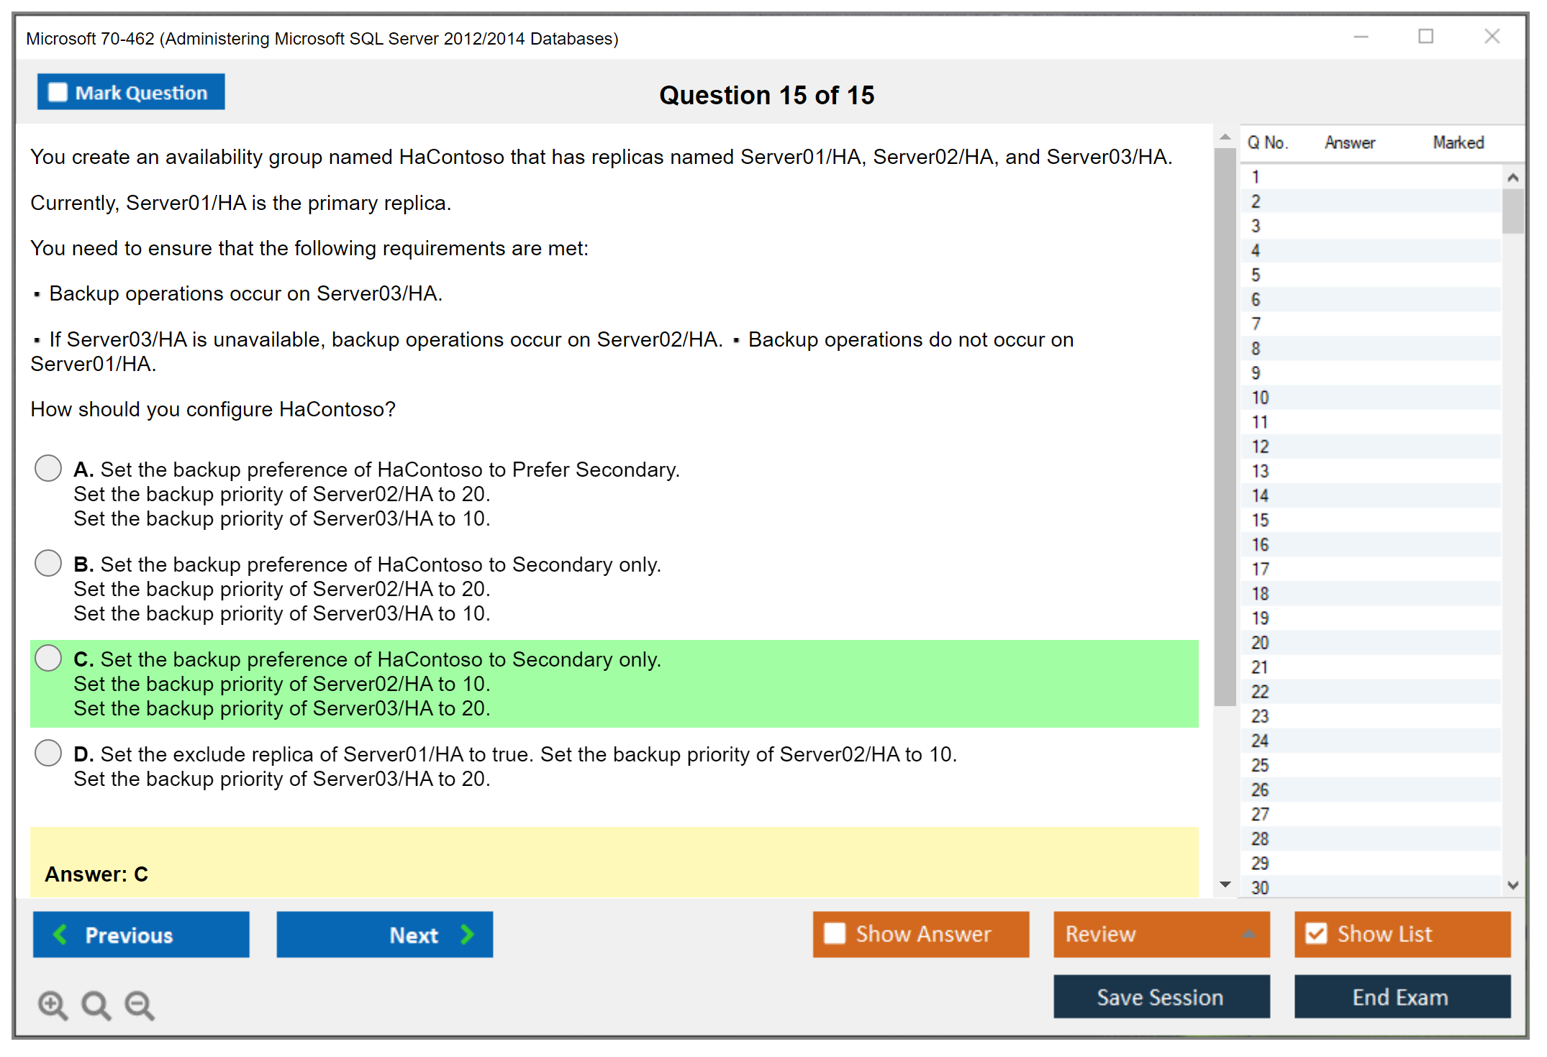Image resolution: width=1547 pixels, height=1057 pixels.
Task: Click the green left arrow on Previous
Action: coord(61,934)
